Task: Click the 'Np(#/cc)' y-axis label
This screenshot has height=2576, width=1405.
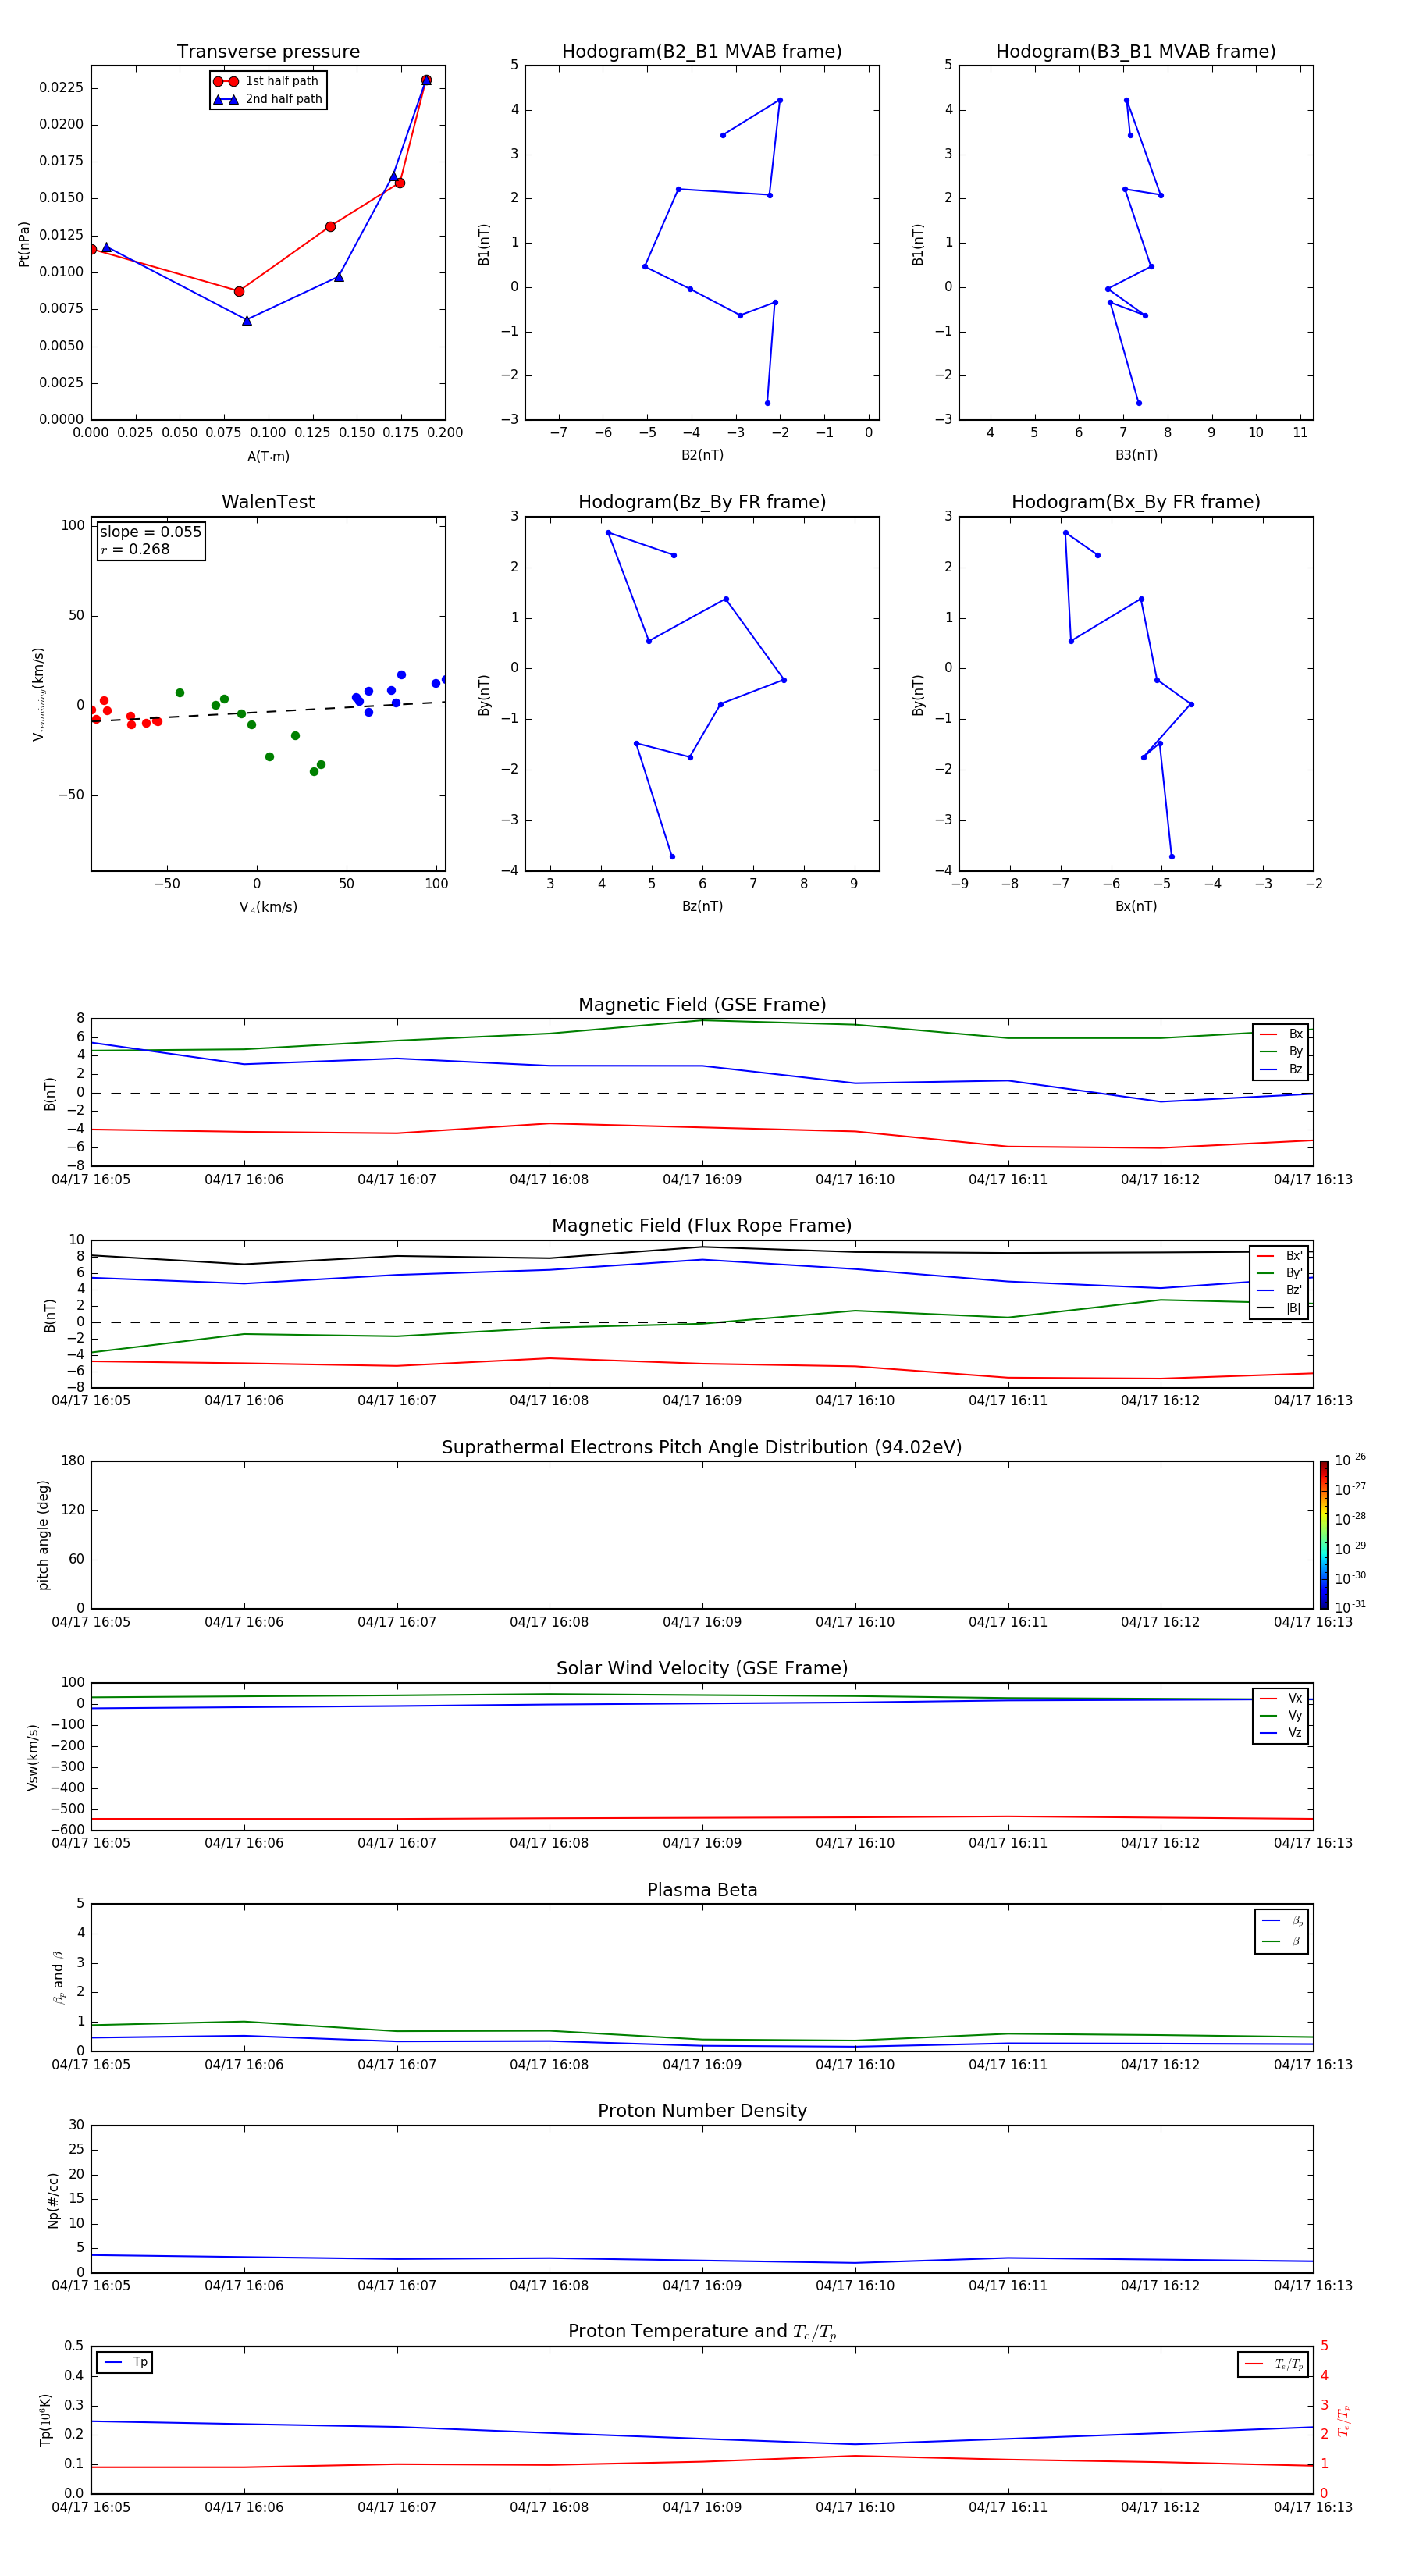Action: 52,2200
